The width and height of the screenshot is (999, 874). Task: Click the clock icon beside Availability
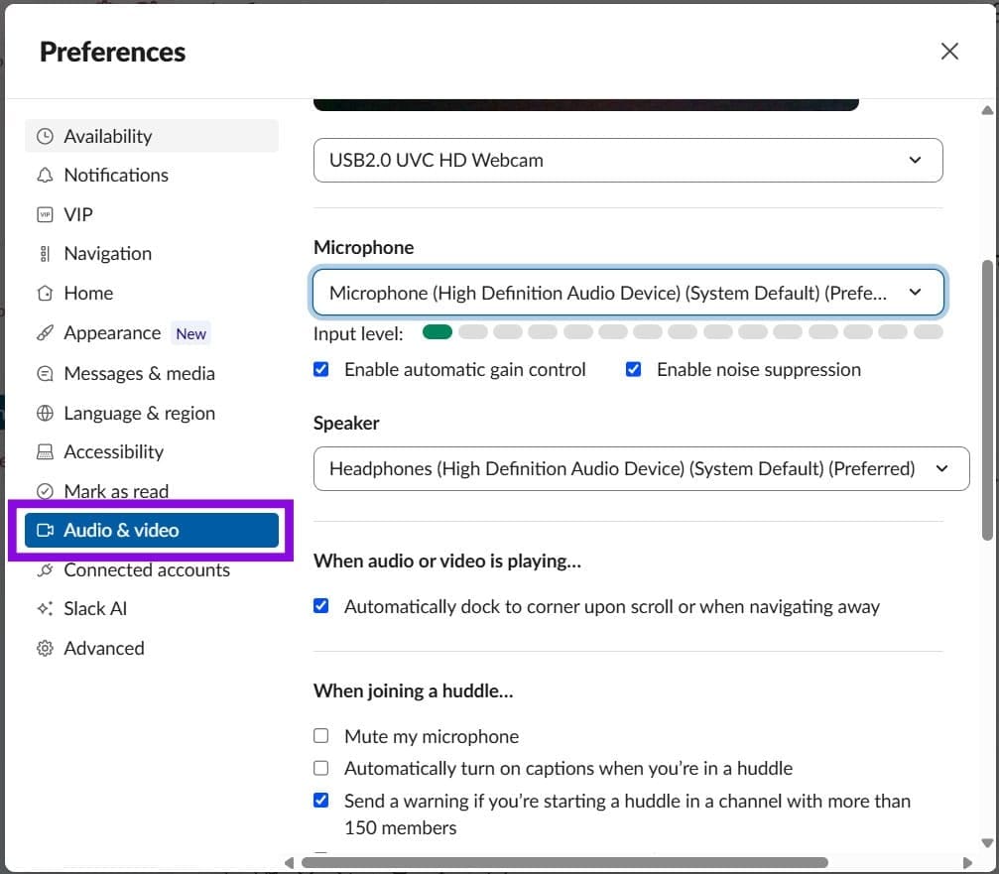(x=45, y=136)
